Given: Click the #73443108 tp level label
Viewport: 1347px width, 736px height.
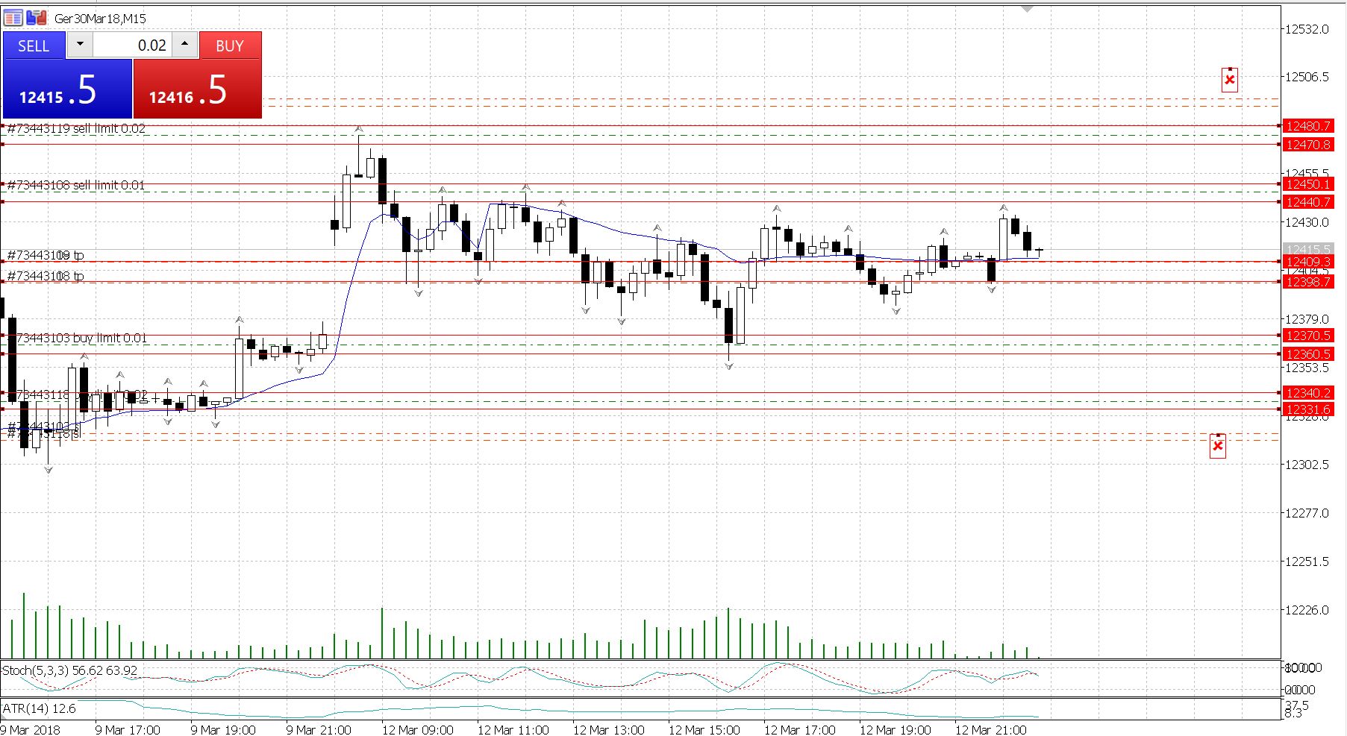Looking at the screenshot, I should tap(46, 276).
